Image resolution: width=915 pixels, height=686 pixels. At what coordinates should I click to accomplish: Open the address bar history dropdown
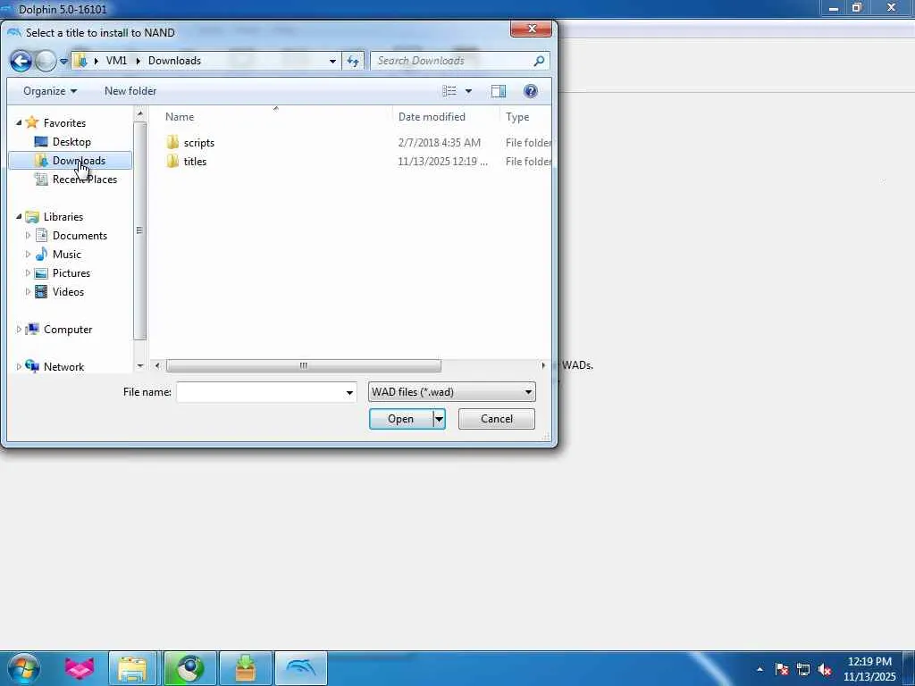(332, 61)
